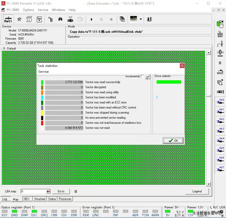Toggle the Incremental checkbox
226x218 pixels.
[x=142, y=76]
